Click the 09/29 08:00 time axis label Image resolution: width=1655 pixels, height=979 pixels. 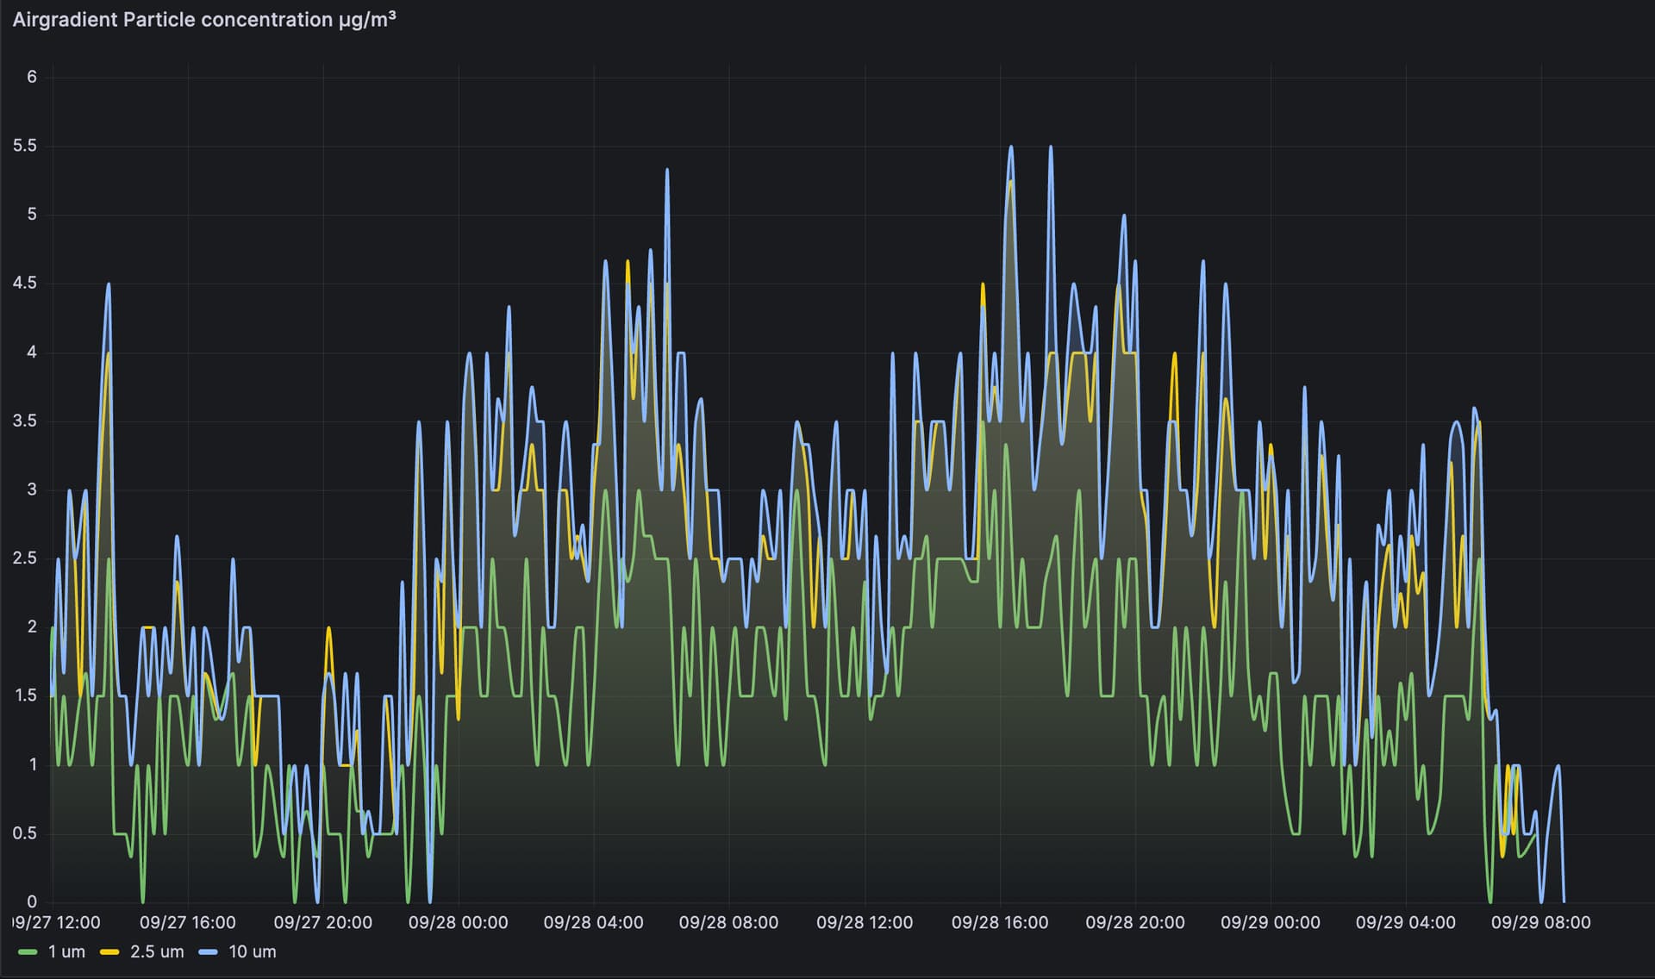[x=1540, y=923]
